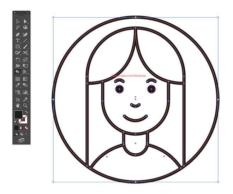Apply Gradient mode button

22,128
